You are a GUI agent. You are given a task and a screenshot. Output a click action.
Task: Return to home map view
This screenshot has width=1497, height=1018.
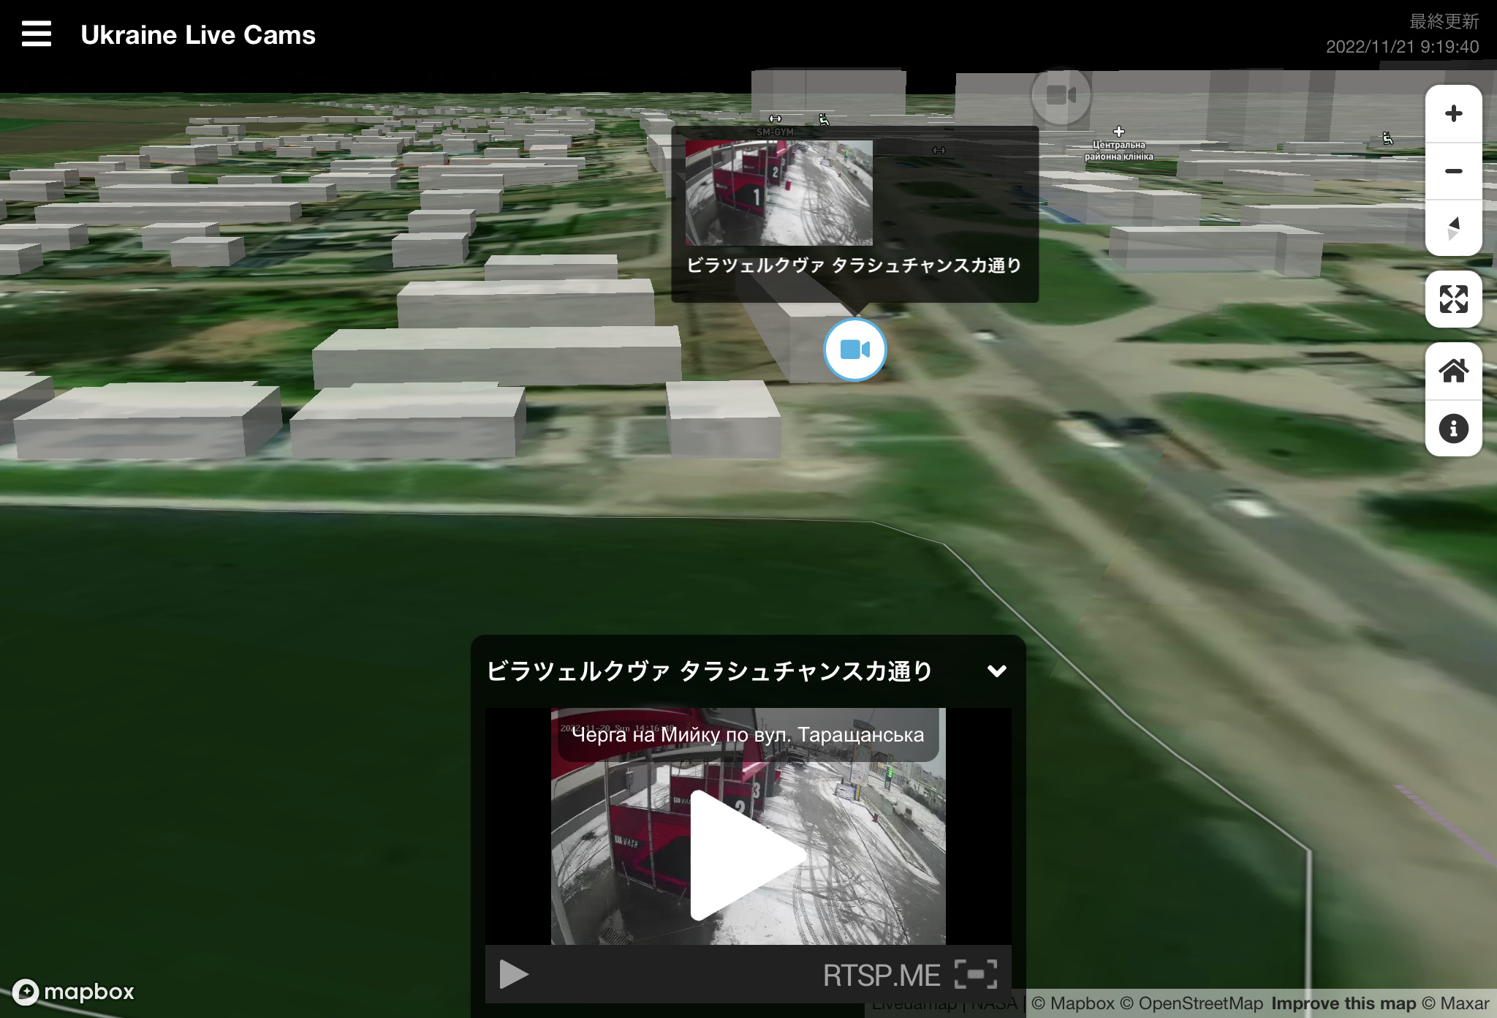click(x=1453, y=371)
